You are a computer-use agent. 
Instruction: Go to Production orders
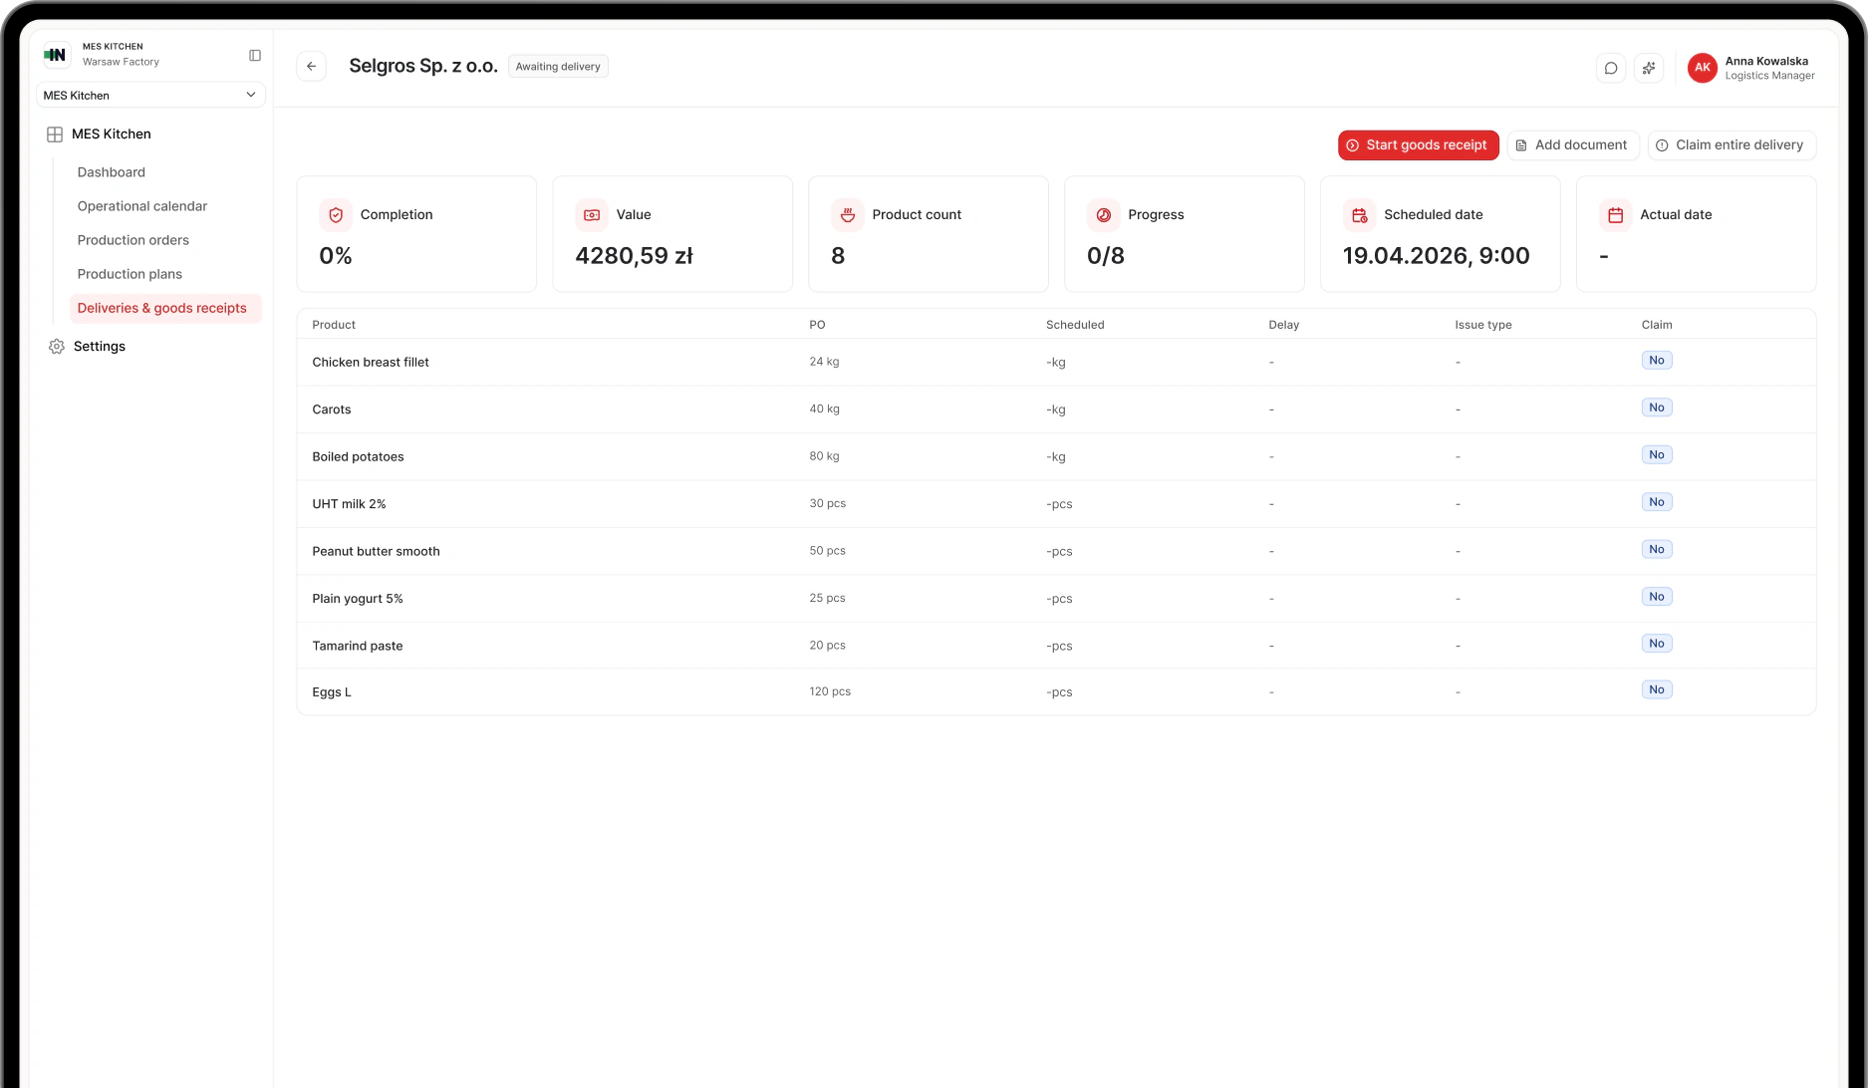point(133,240)
